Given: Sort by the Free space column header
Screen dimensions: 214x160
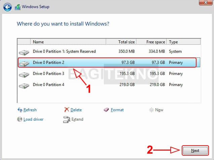Looking at the screenshot, I should (x=152, y=42).
